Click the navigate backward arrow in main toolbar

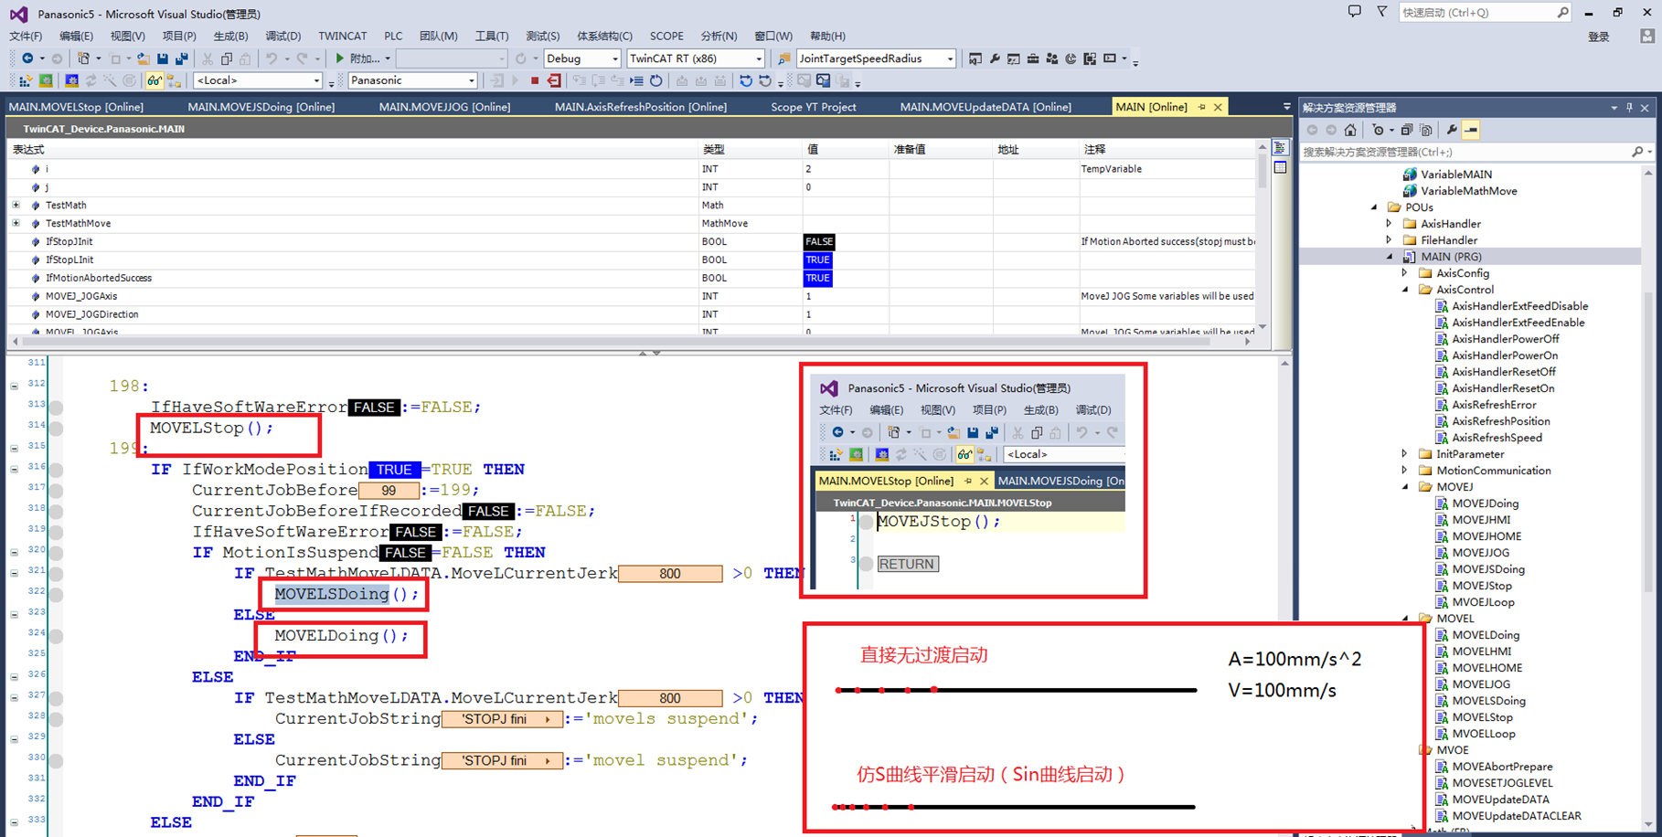27,58
